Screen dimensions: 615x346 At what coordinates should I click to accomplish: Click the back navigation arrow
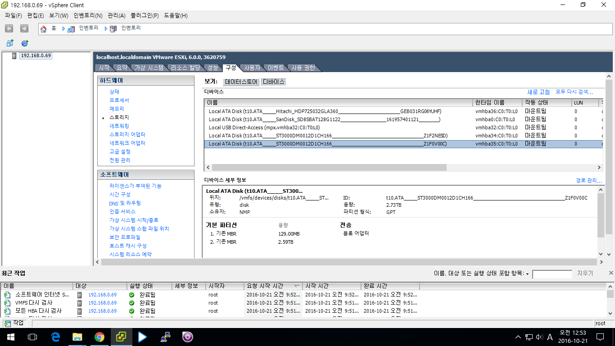[9, 28]
